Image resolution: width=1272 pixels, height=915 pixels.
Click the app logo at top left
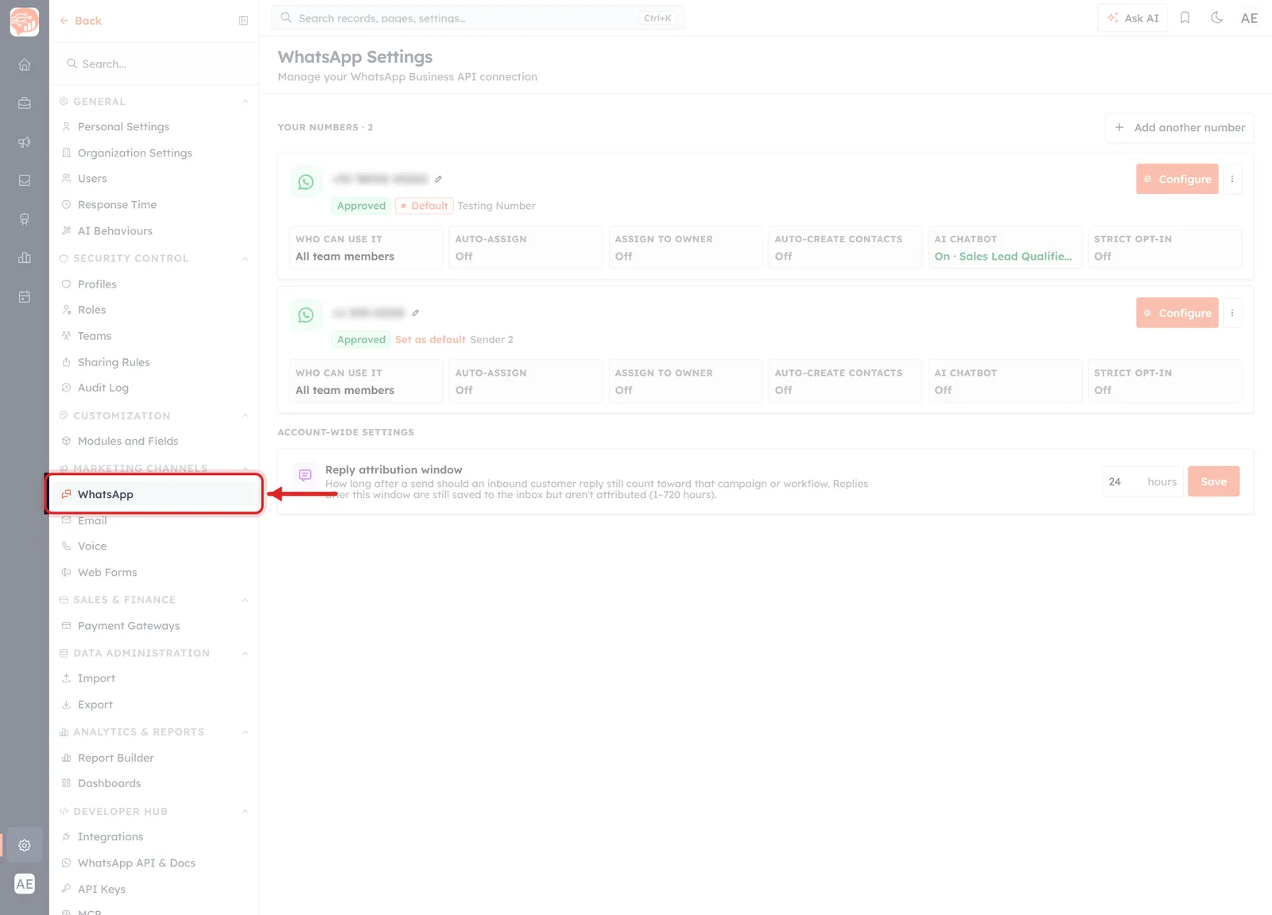[x=25, y=21]
